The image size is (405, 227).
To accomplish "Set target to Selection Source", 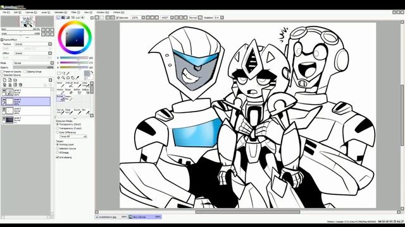I will [58, 149].
